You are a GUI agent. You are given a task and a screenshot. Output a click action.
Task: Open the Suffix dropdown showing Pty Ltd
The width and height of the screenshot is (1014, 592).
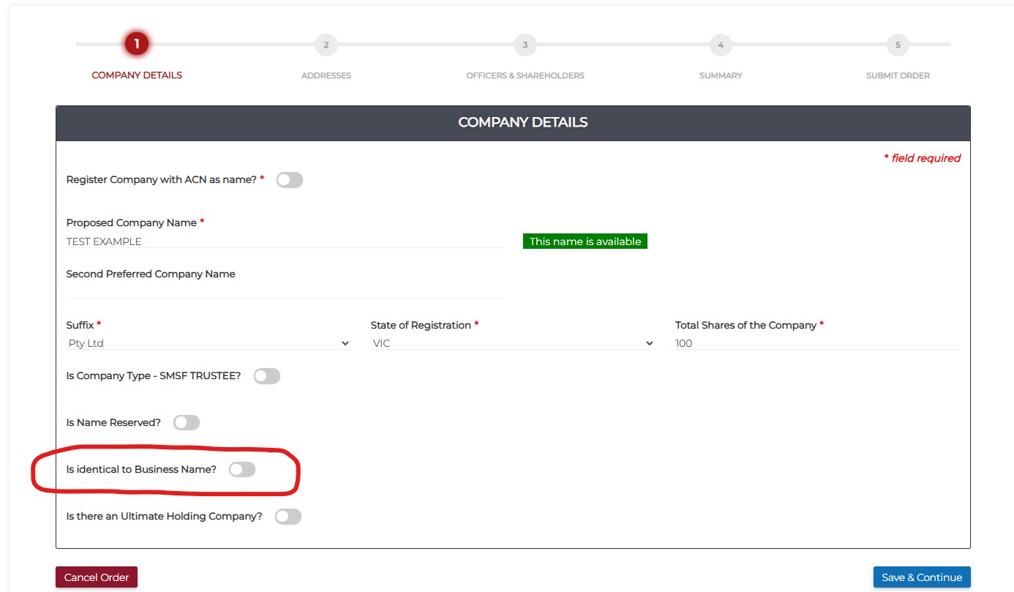click(x=208, y=343)
